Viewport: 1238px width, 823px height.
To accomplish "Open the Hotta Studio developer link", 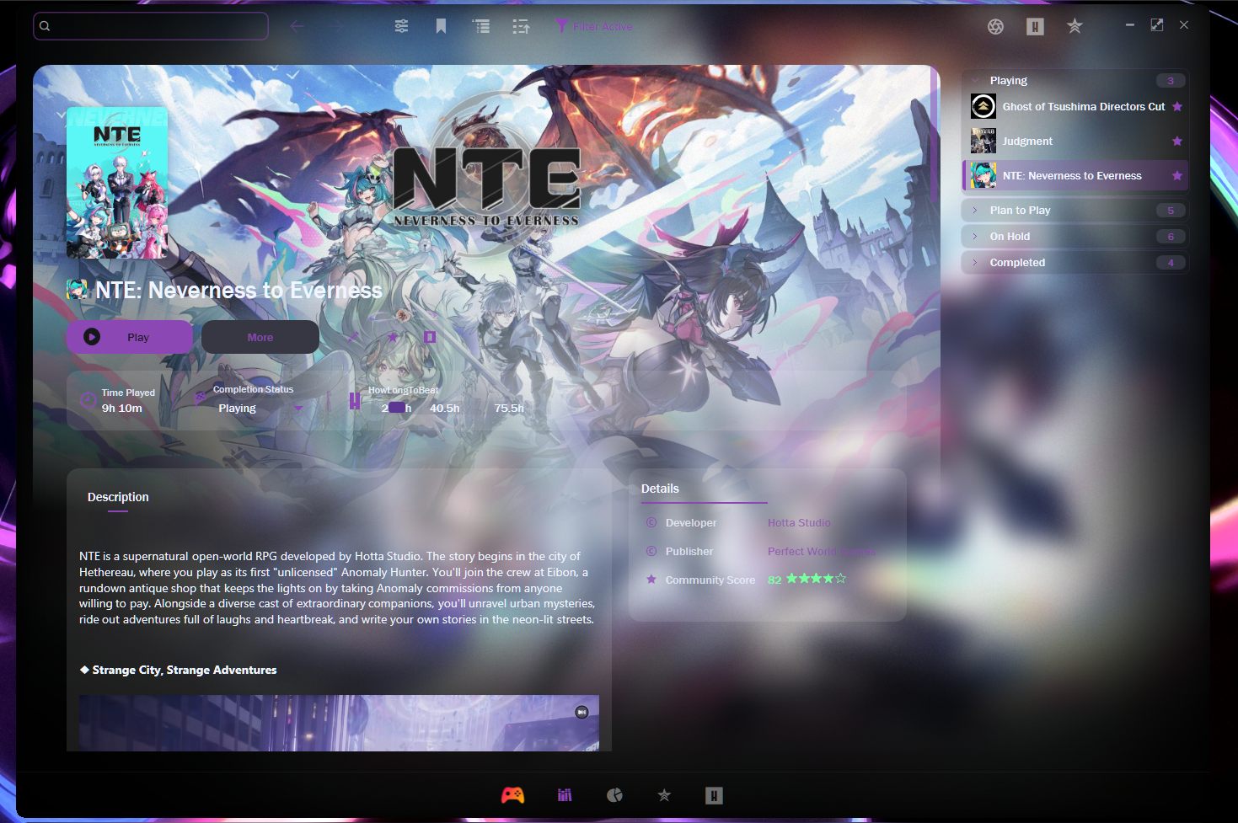I will coord(799,522).
